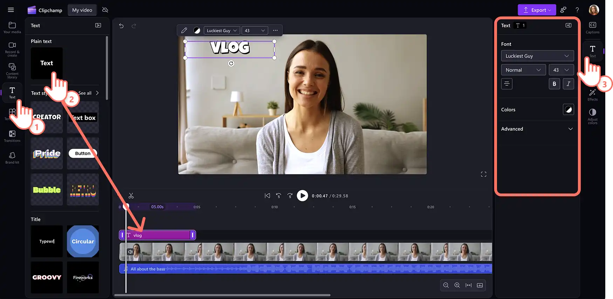The width and height of the screenshot is (613, 299).
Task: Open Adjust colors property tab
Action: [x=592, y=116]
